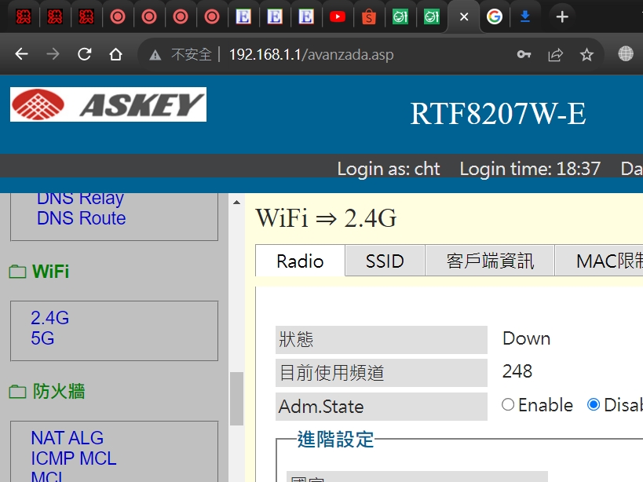The width and height of the screenshot is (643, 482).
Task: Open the WiFi folder icon in the sidebar
Action: tap(17, 272)
